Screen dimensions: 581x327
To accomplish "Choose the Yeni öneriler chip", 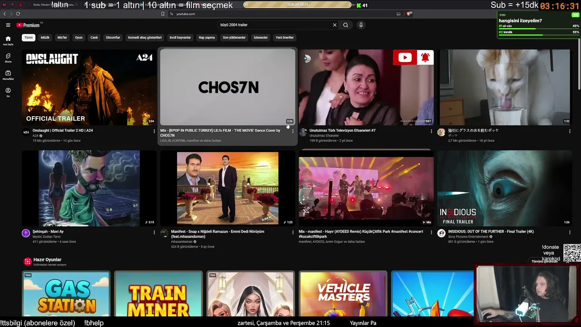I will [x=285, y=38].
